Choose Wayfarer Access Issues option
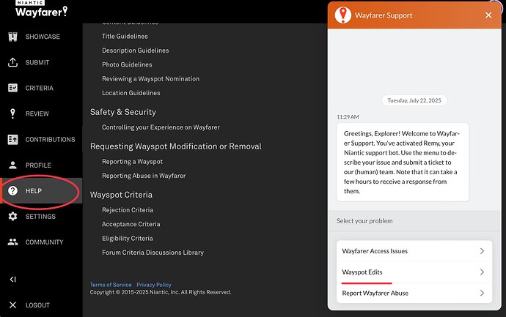The width and height of the screenshot is (506, 317). pyautogui.click(x=414, y=251)
